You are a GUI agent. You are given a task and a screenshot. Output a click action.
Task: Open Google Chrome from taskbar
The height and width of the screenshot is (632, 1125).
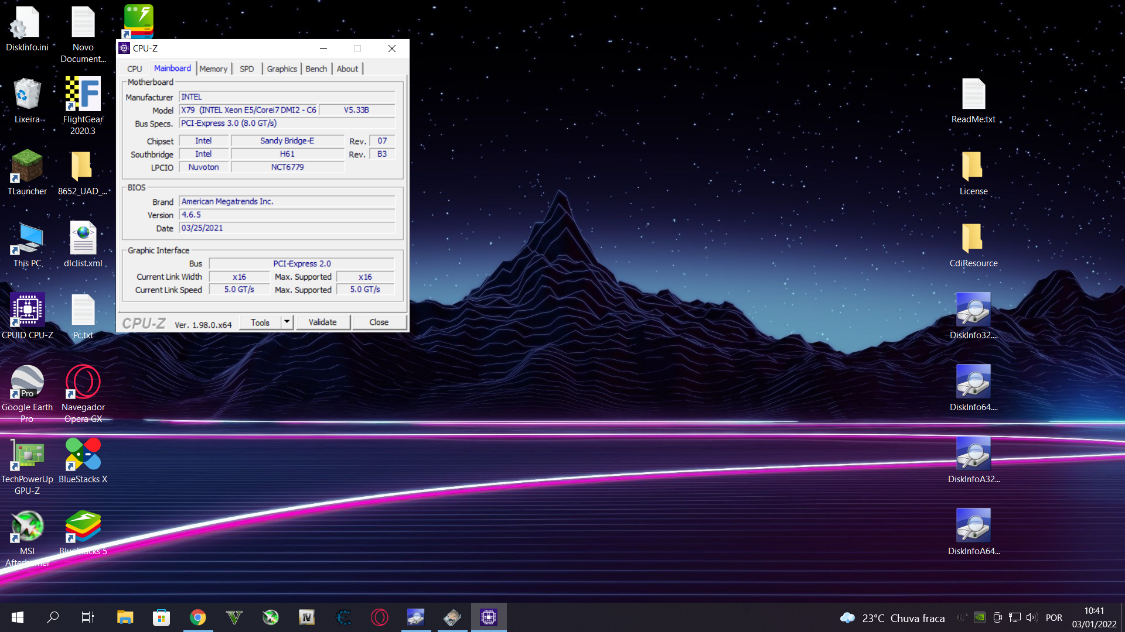[198, 617]
